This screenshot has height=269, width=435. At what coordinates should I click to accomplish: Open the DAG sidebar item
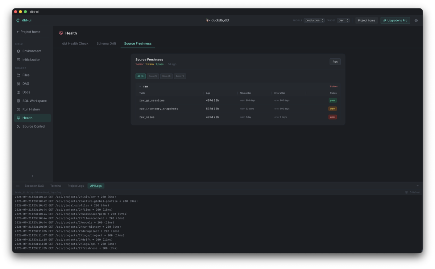(33, 84)
